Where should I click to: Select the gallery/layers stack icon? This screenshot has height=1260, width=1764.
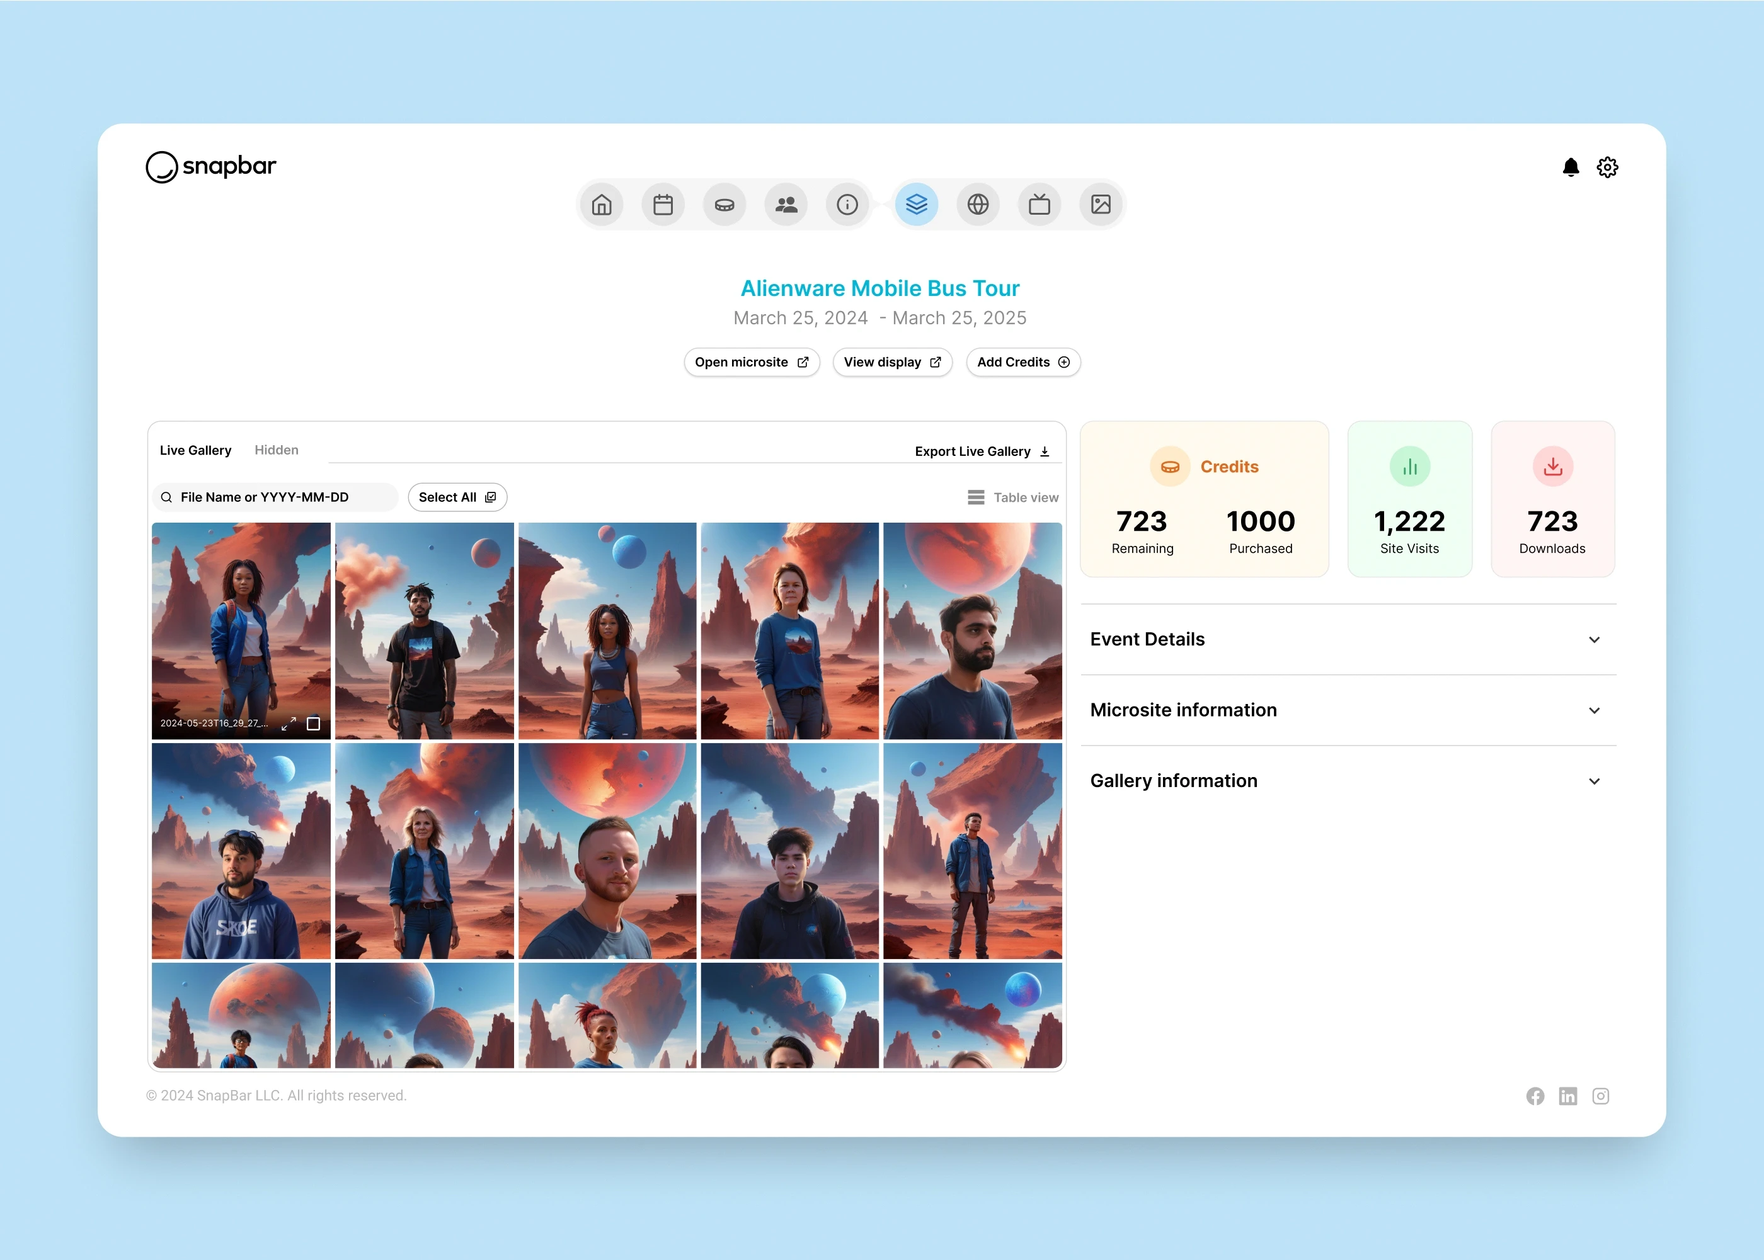pos(914,205)
